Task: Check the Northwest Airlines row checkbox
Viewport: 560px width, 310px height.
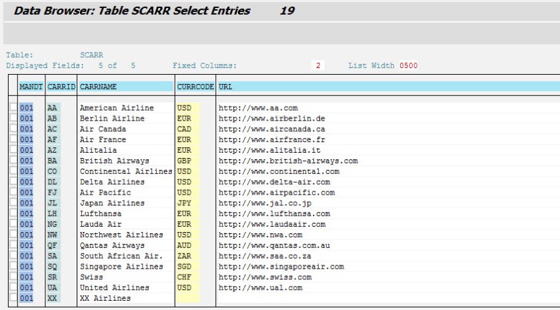Action: click(13, 235)
